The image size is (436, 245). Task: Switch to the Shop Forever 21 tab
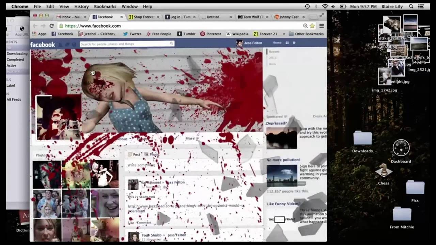[x=142, y=17]
